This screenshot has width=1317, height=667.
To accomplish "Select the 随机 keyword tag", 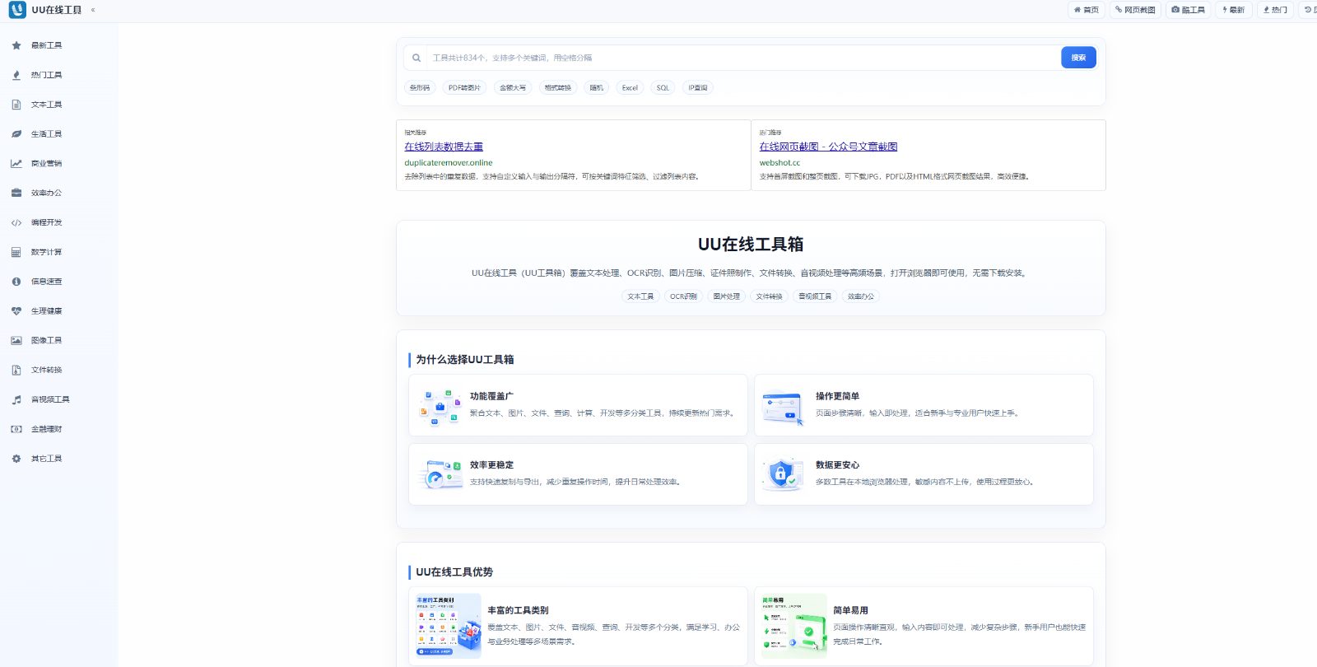I will click(x=596, y=88).
